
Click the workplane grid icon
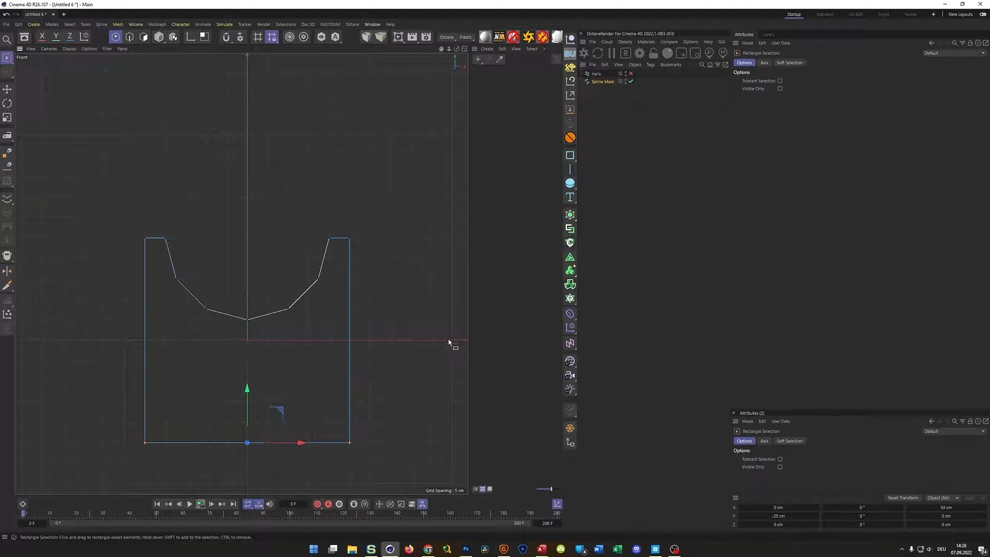(x=257, y=37)
